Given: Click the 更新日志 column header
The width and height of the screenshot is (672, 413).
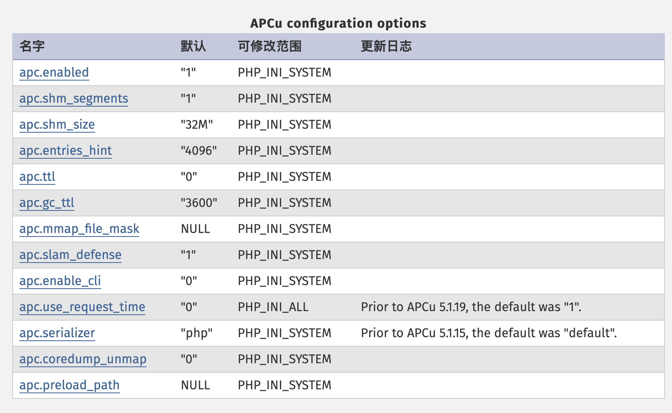Looking at the screenshot, I should point(386,46).
